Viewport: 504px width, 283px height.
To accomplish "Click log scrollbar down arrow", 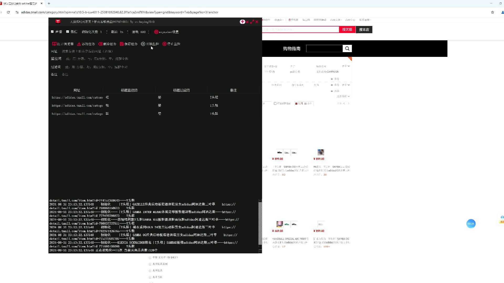I will click(260, 251).
